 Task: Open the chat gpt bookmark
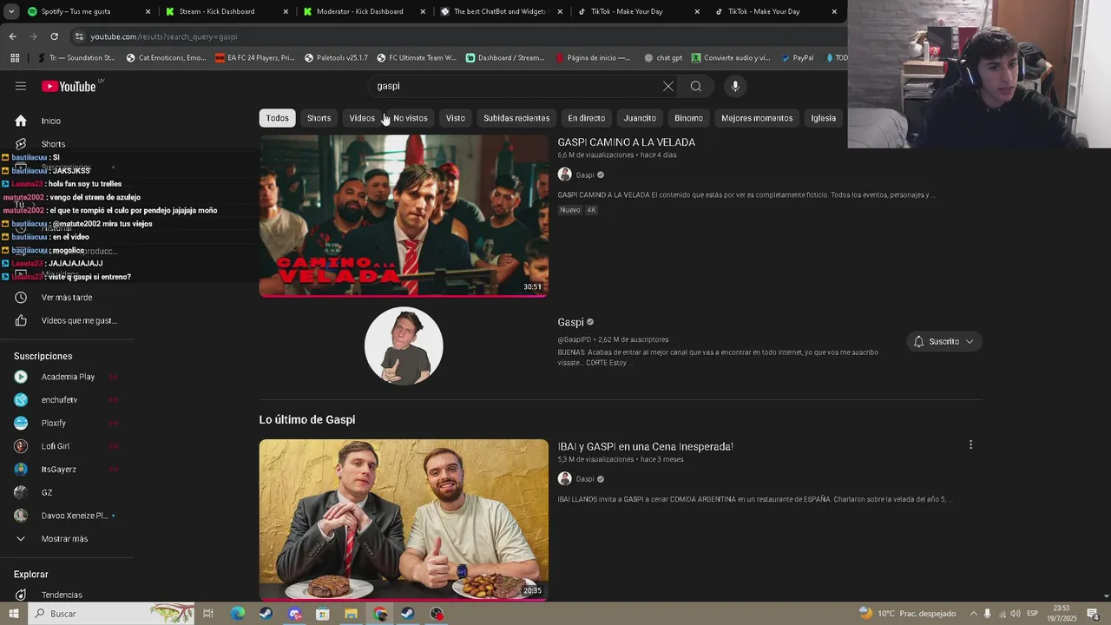(663, 58)
